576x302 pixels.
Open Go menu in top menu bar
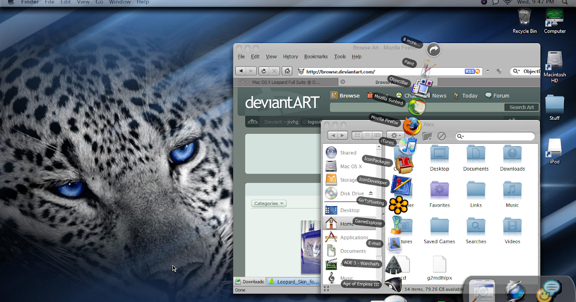coord(99,2)
